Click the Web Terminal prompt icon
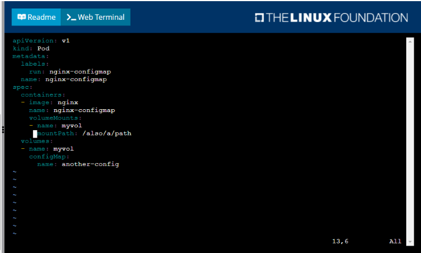This screenshot has height=253, width=421. point(71,18)
